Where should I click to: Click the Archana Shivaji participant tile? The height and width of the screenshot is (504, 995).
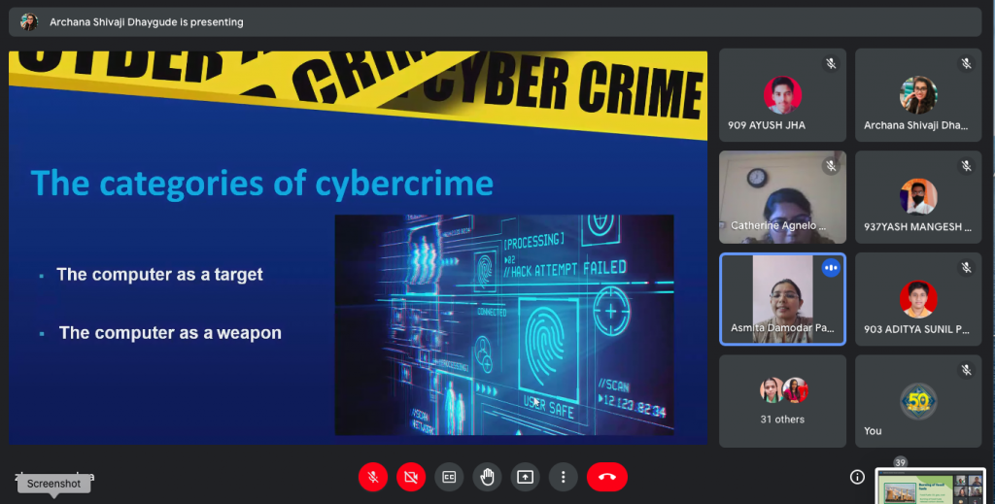click(918, 95)
